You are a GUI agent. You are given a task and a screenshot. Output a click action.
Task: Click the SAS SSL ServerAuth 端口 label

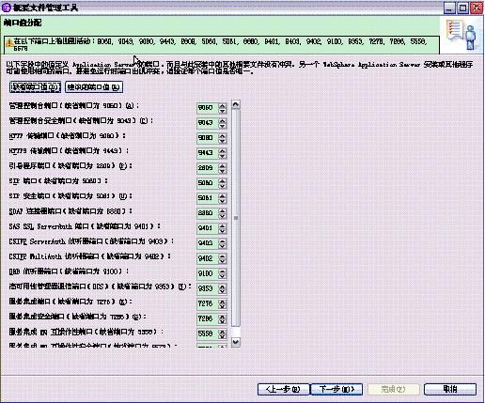click(85, 226)
